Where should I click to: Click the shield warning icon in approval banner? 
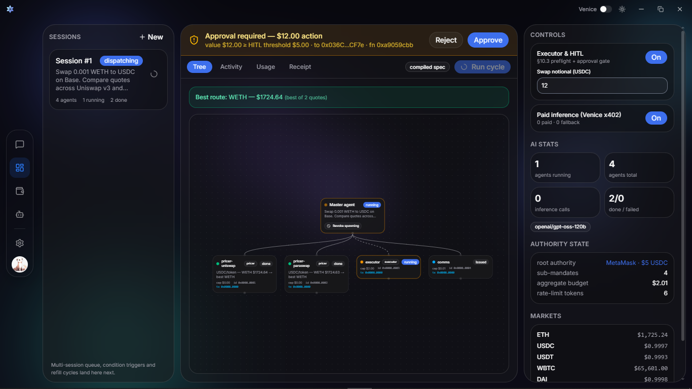coord(194,40)
